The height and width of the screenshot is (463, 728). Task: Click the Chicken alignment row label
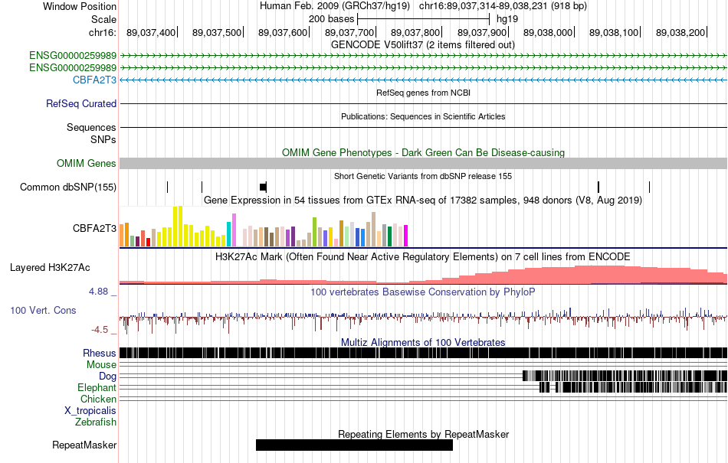[98, 399]
